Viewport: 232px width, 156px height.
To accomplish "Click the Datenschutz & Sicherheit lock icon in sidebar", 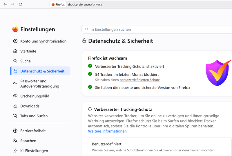I will pos(15,71).
